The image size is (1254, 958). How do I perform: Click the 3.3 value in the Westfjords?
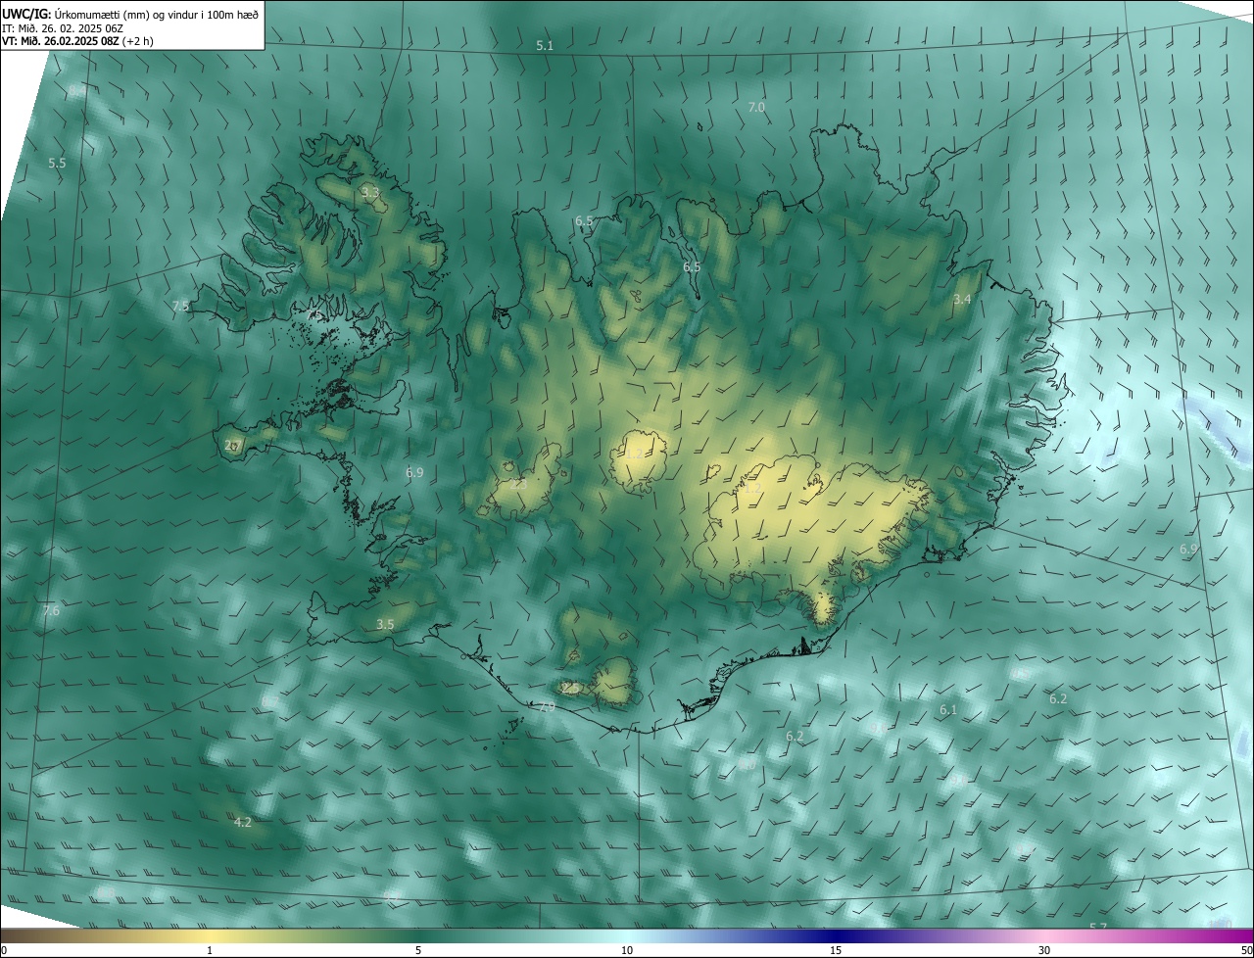(370, 193)
